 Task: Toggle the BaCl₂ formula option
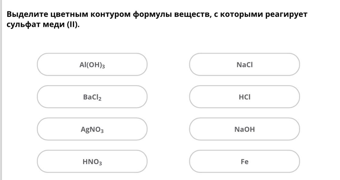[x=92, y=97]
